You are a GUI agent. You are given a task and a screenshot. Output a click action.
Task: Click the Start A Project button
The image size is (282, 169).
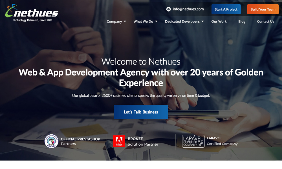[226, 9]
